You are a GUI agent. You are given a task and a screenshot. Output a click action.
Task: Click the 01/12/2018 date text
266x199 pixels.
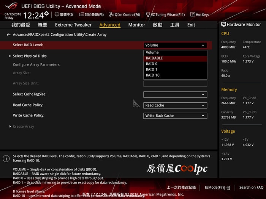(13, 14)
